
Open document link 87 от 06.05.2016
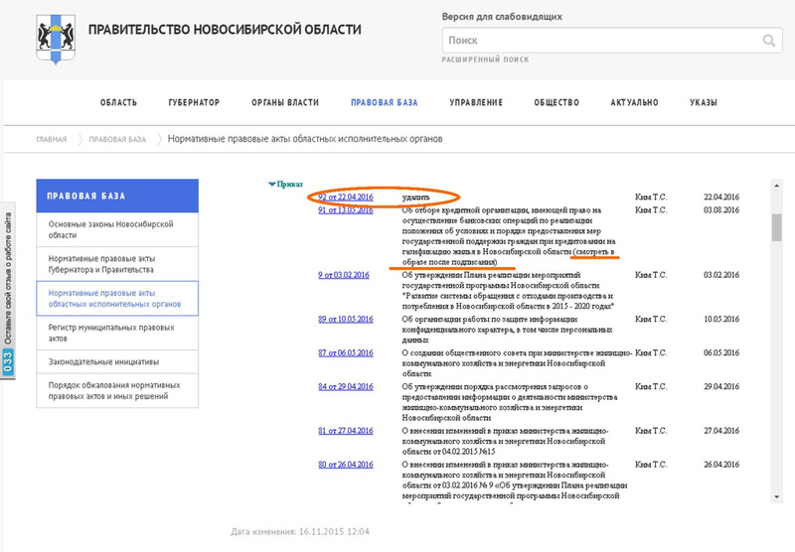(x=345, y=353)
